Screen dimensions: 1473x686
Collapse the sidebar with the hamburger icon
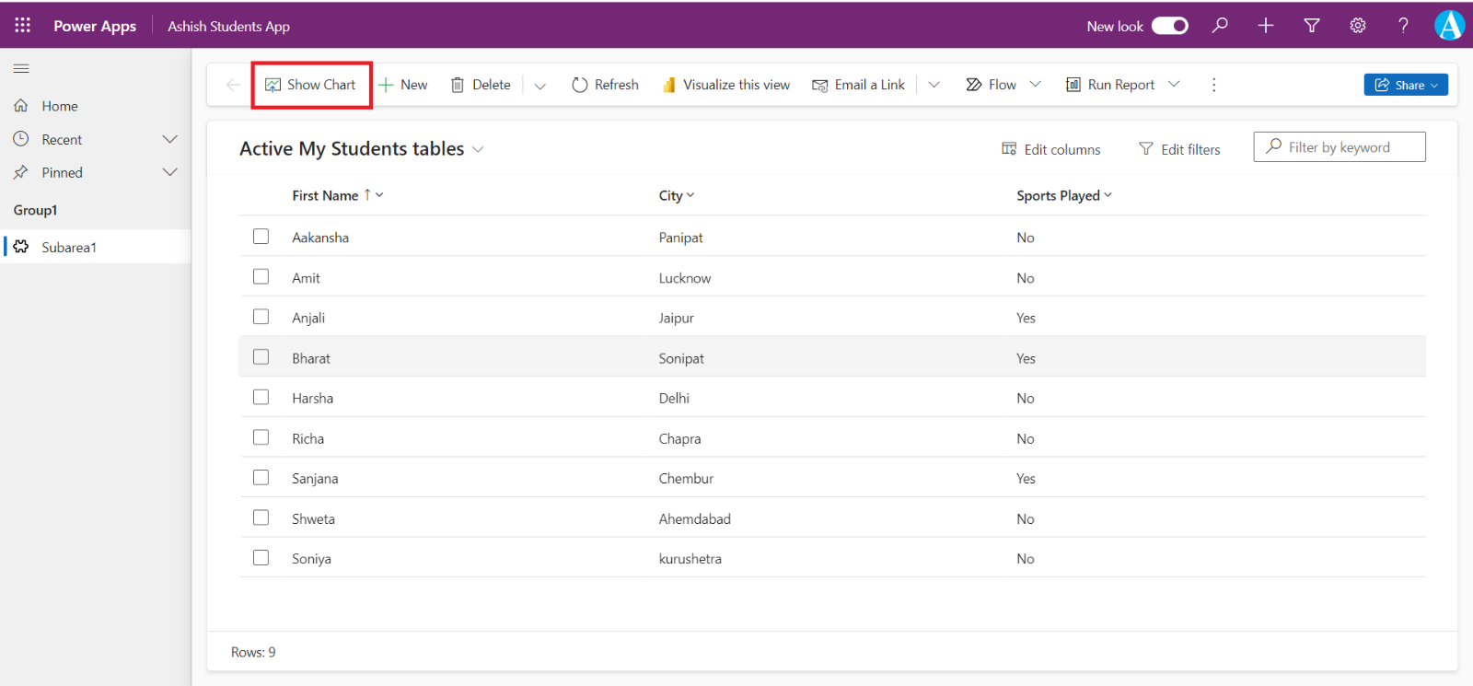click(21, 69)
